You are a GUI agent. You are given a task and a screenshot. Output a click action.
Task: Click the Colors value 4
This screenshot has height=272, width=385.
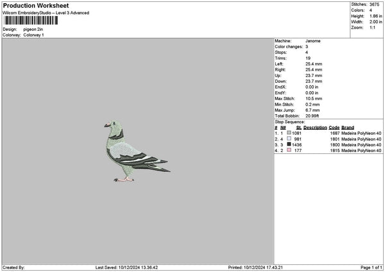coord(371,10)
